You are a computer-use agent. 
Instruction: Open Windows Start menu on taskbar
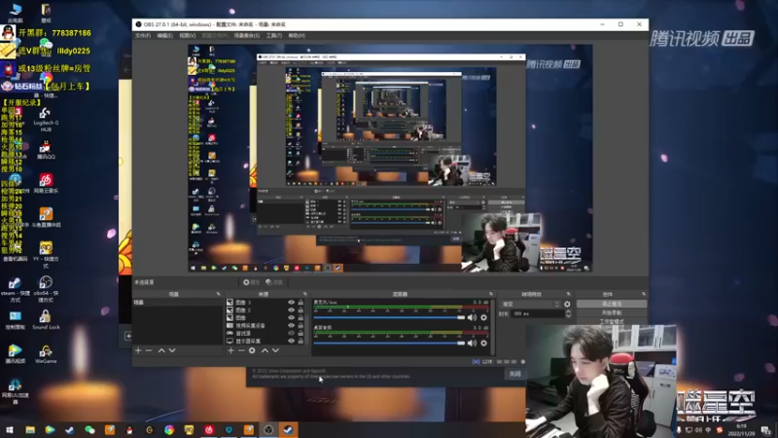point(10,429)
